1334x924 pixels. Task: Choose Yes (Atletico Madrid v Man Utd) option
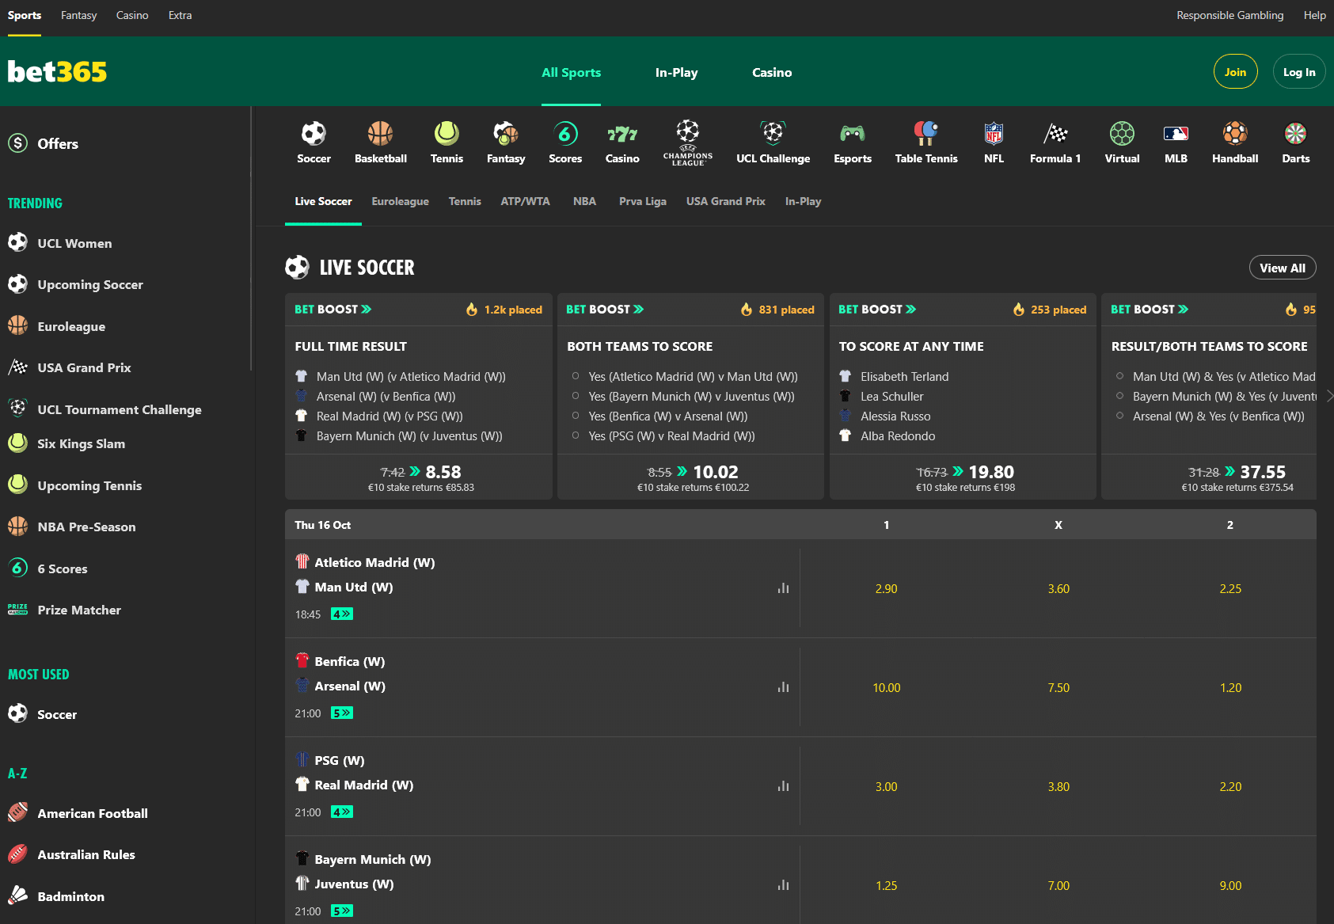click(576, 376)
